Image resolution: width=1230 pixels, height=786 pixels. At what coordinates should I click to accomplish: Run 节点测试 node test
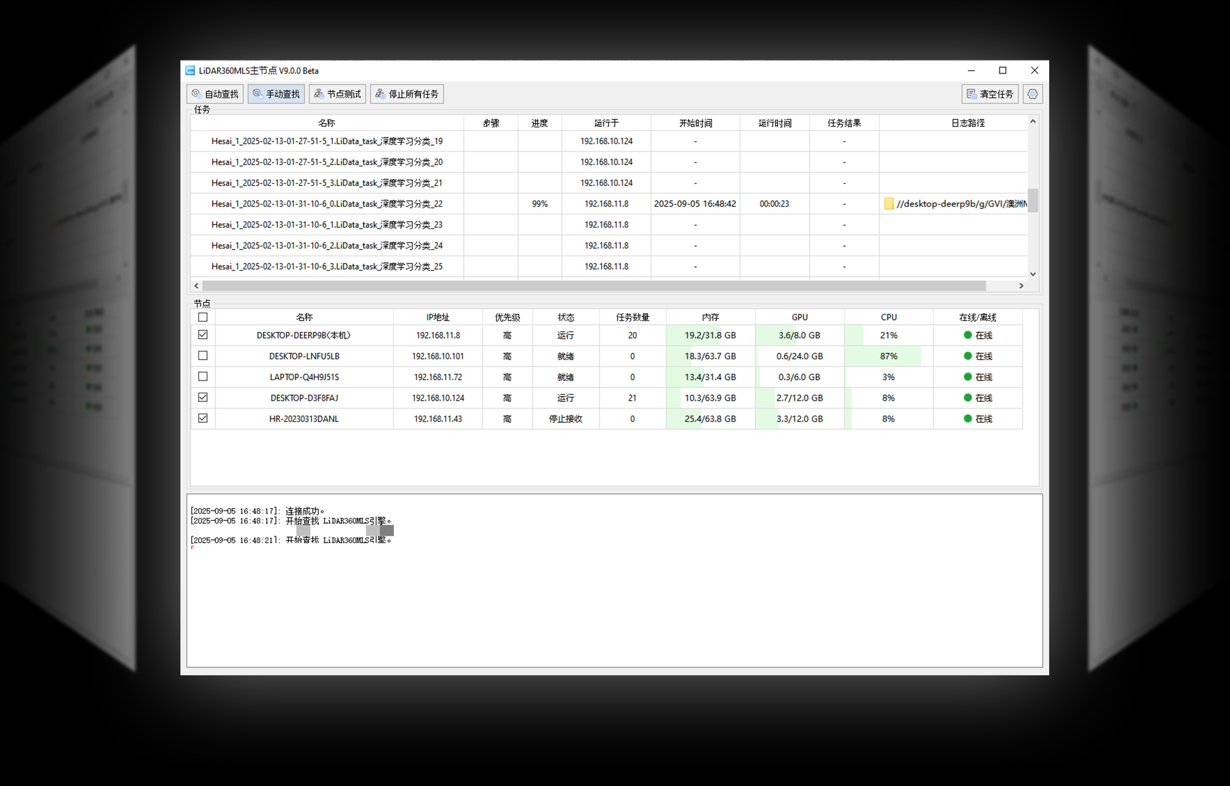pyautogui.click(x=337, y=94)
